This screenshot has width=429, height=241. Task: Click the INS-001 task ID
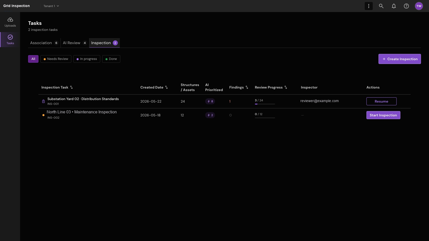(53, 104)
